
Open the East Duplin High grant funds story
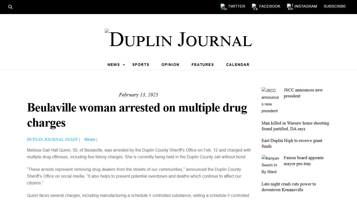292,143
